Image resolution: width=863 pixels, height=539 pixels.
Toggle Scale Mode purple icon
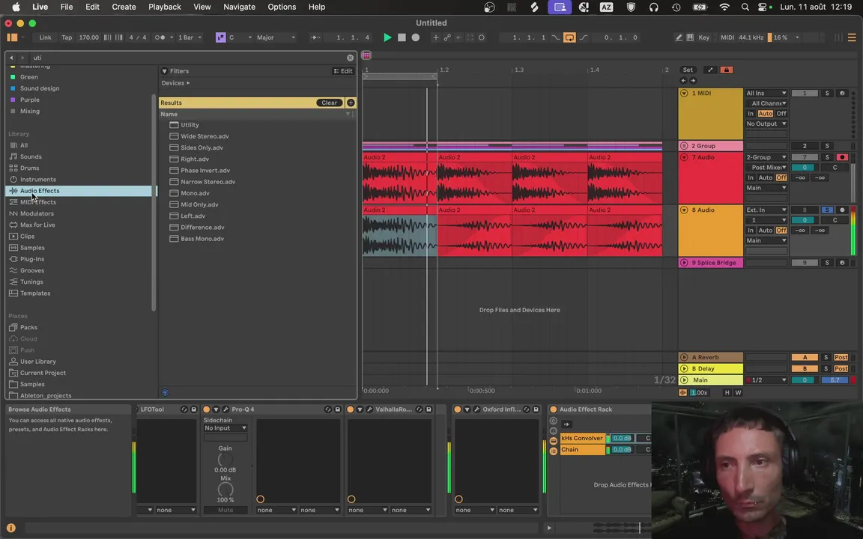[x=221, y=37]
